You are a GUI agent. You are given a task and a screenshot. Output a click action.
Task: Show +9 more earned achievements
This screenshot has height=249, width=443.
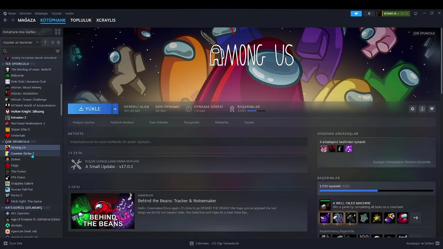[x=415, y=218]
